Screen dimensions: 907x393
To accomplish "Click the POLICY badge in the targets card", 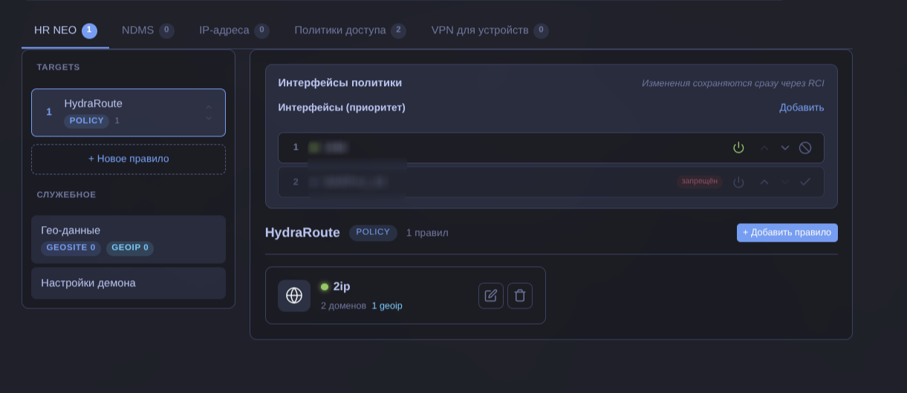I will (x=87, y=121).
